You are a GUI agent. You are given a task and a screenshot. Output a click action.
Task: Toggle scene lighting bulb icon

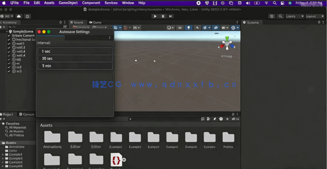(x=189, y=27)
